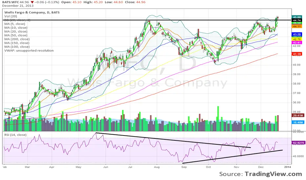Screen dimensions: 306x180
Task: Click the VWAP unsupported resolution label
Action: pyautogui.click(x=29, y=50)
